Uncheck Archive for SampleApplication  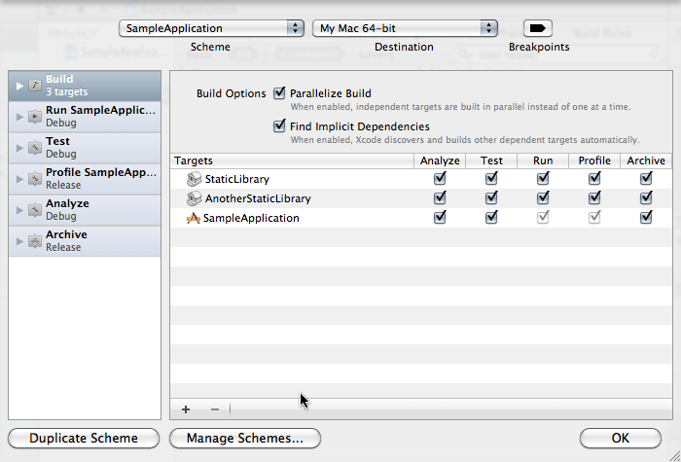[x=646, y=217]
